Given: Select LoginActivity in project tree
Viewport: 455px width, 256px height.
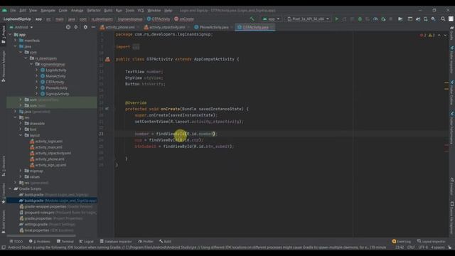Looking at the screenshot, I should [56, 70].
